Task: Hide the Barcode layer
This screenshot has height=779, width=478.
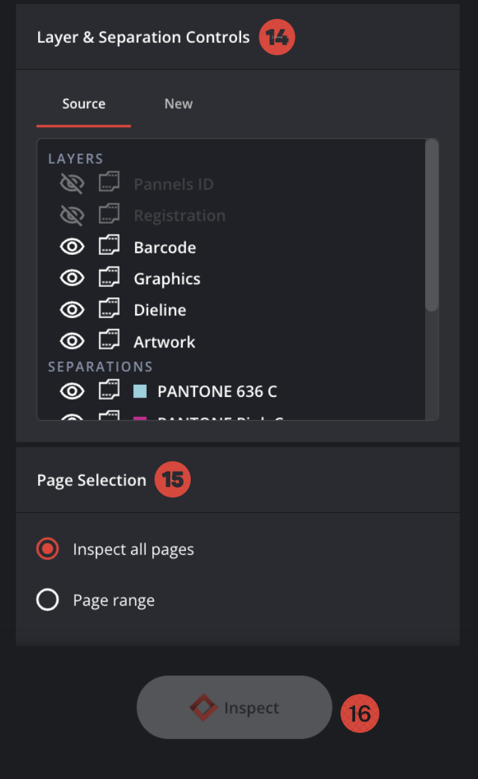Action: (x=71, y=247)
